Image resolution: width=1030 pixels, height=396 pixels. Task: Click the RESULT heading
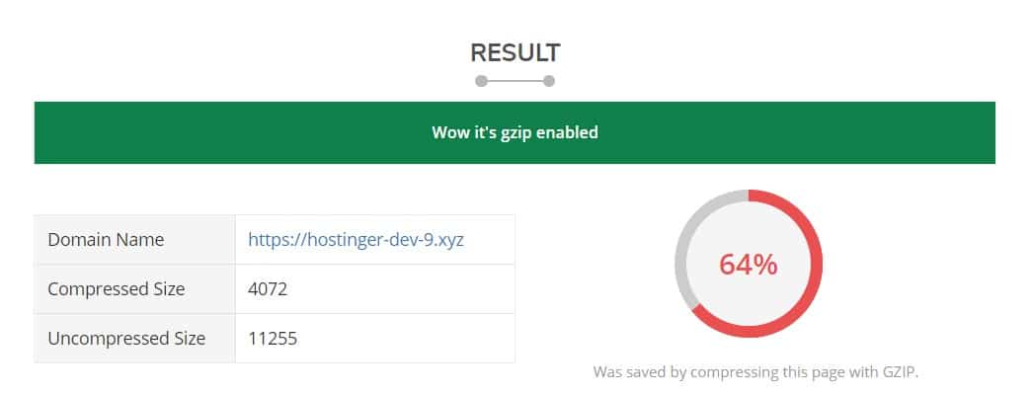[x=515, y=53]
